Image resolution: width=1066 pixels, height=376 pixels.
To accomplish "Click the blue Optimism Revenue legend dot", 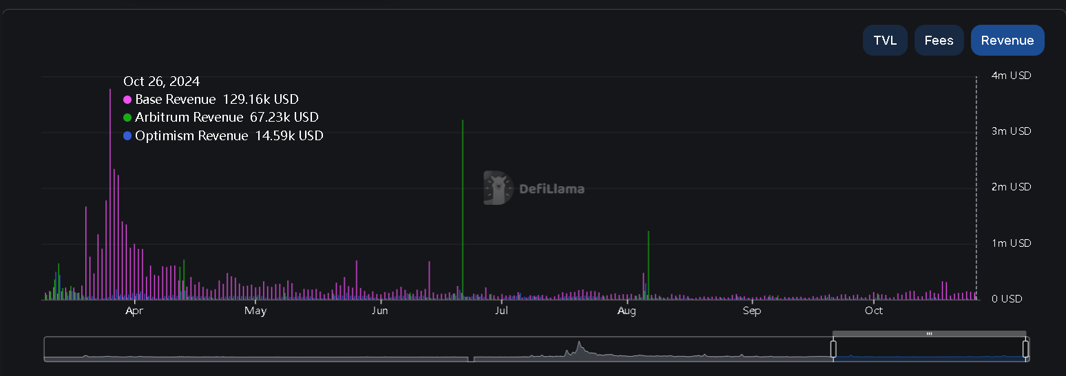I will (x=127, y=136).
